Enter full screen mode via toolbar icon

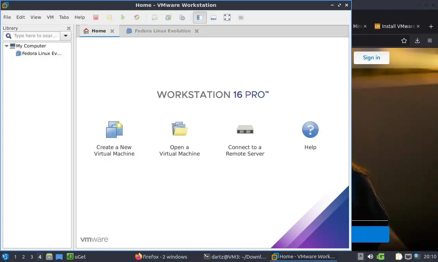point(227,17)
